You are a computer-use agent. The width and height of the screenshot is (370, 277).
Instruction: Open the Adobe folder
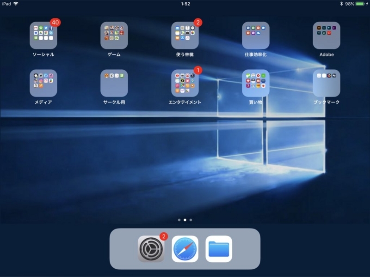pyautogui.click(x=327, y=36)
